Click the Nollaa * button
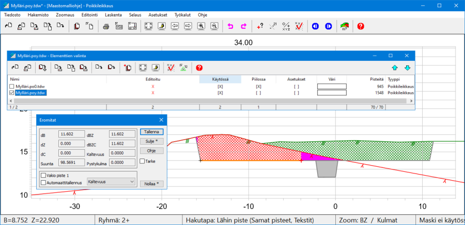 click(151, 183)
